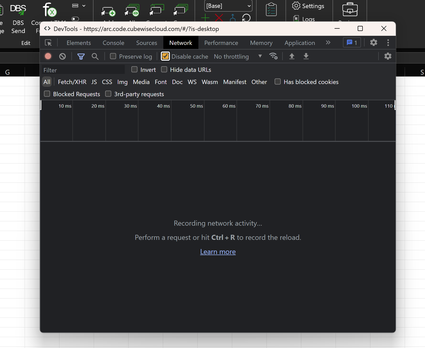Enable Preserve log checkbox
425x348 pixels.
click(x=113, y=56)
